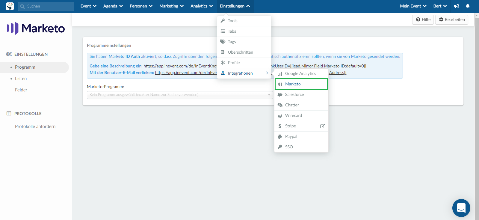Open the Bert user menu
The width and height of the screenshot is (479, 220).
(x=440, y=6)
